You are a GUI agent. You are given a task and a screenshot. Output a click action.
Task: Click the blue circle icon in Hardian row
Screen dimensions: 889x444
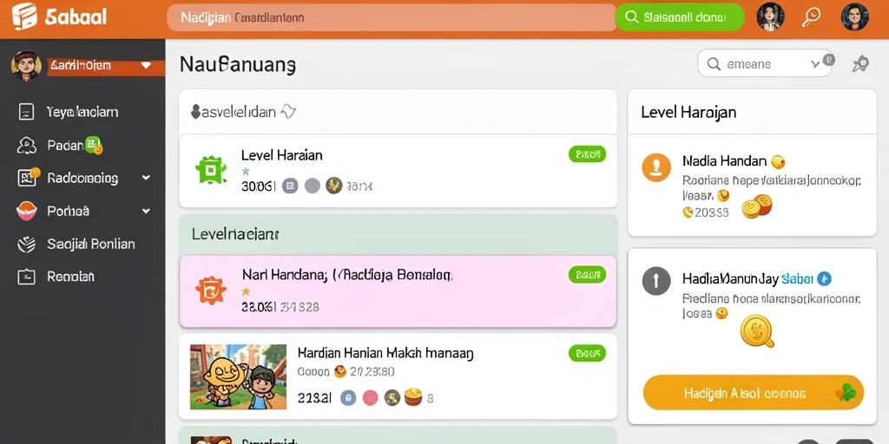348,398
